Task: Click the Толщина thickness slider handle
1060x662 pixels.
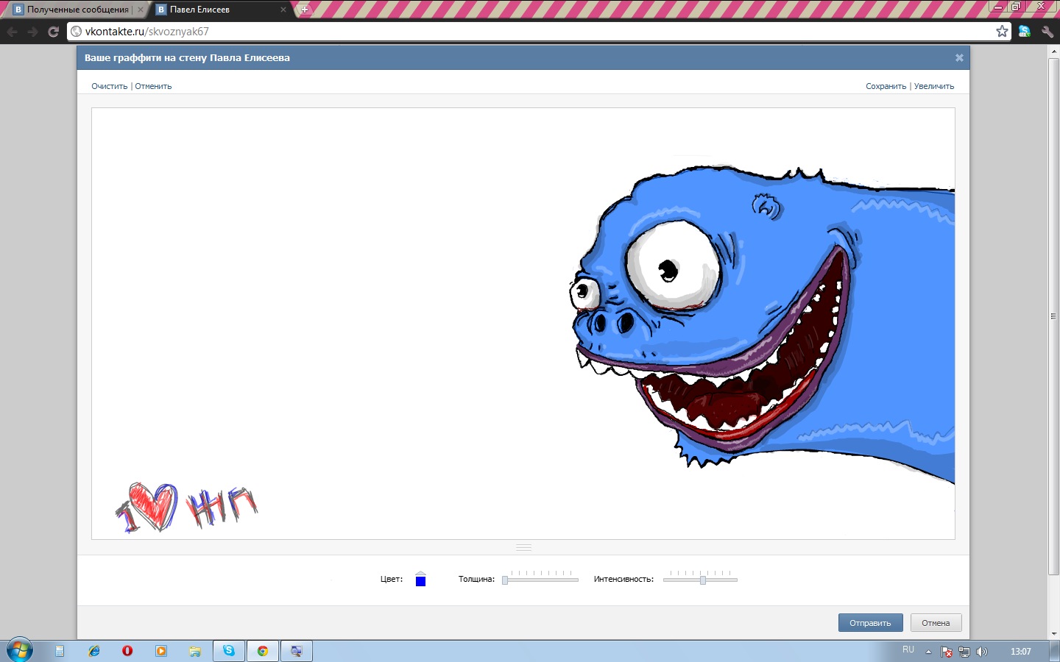Action: point(505,580)
